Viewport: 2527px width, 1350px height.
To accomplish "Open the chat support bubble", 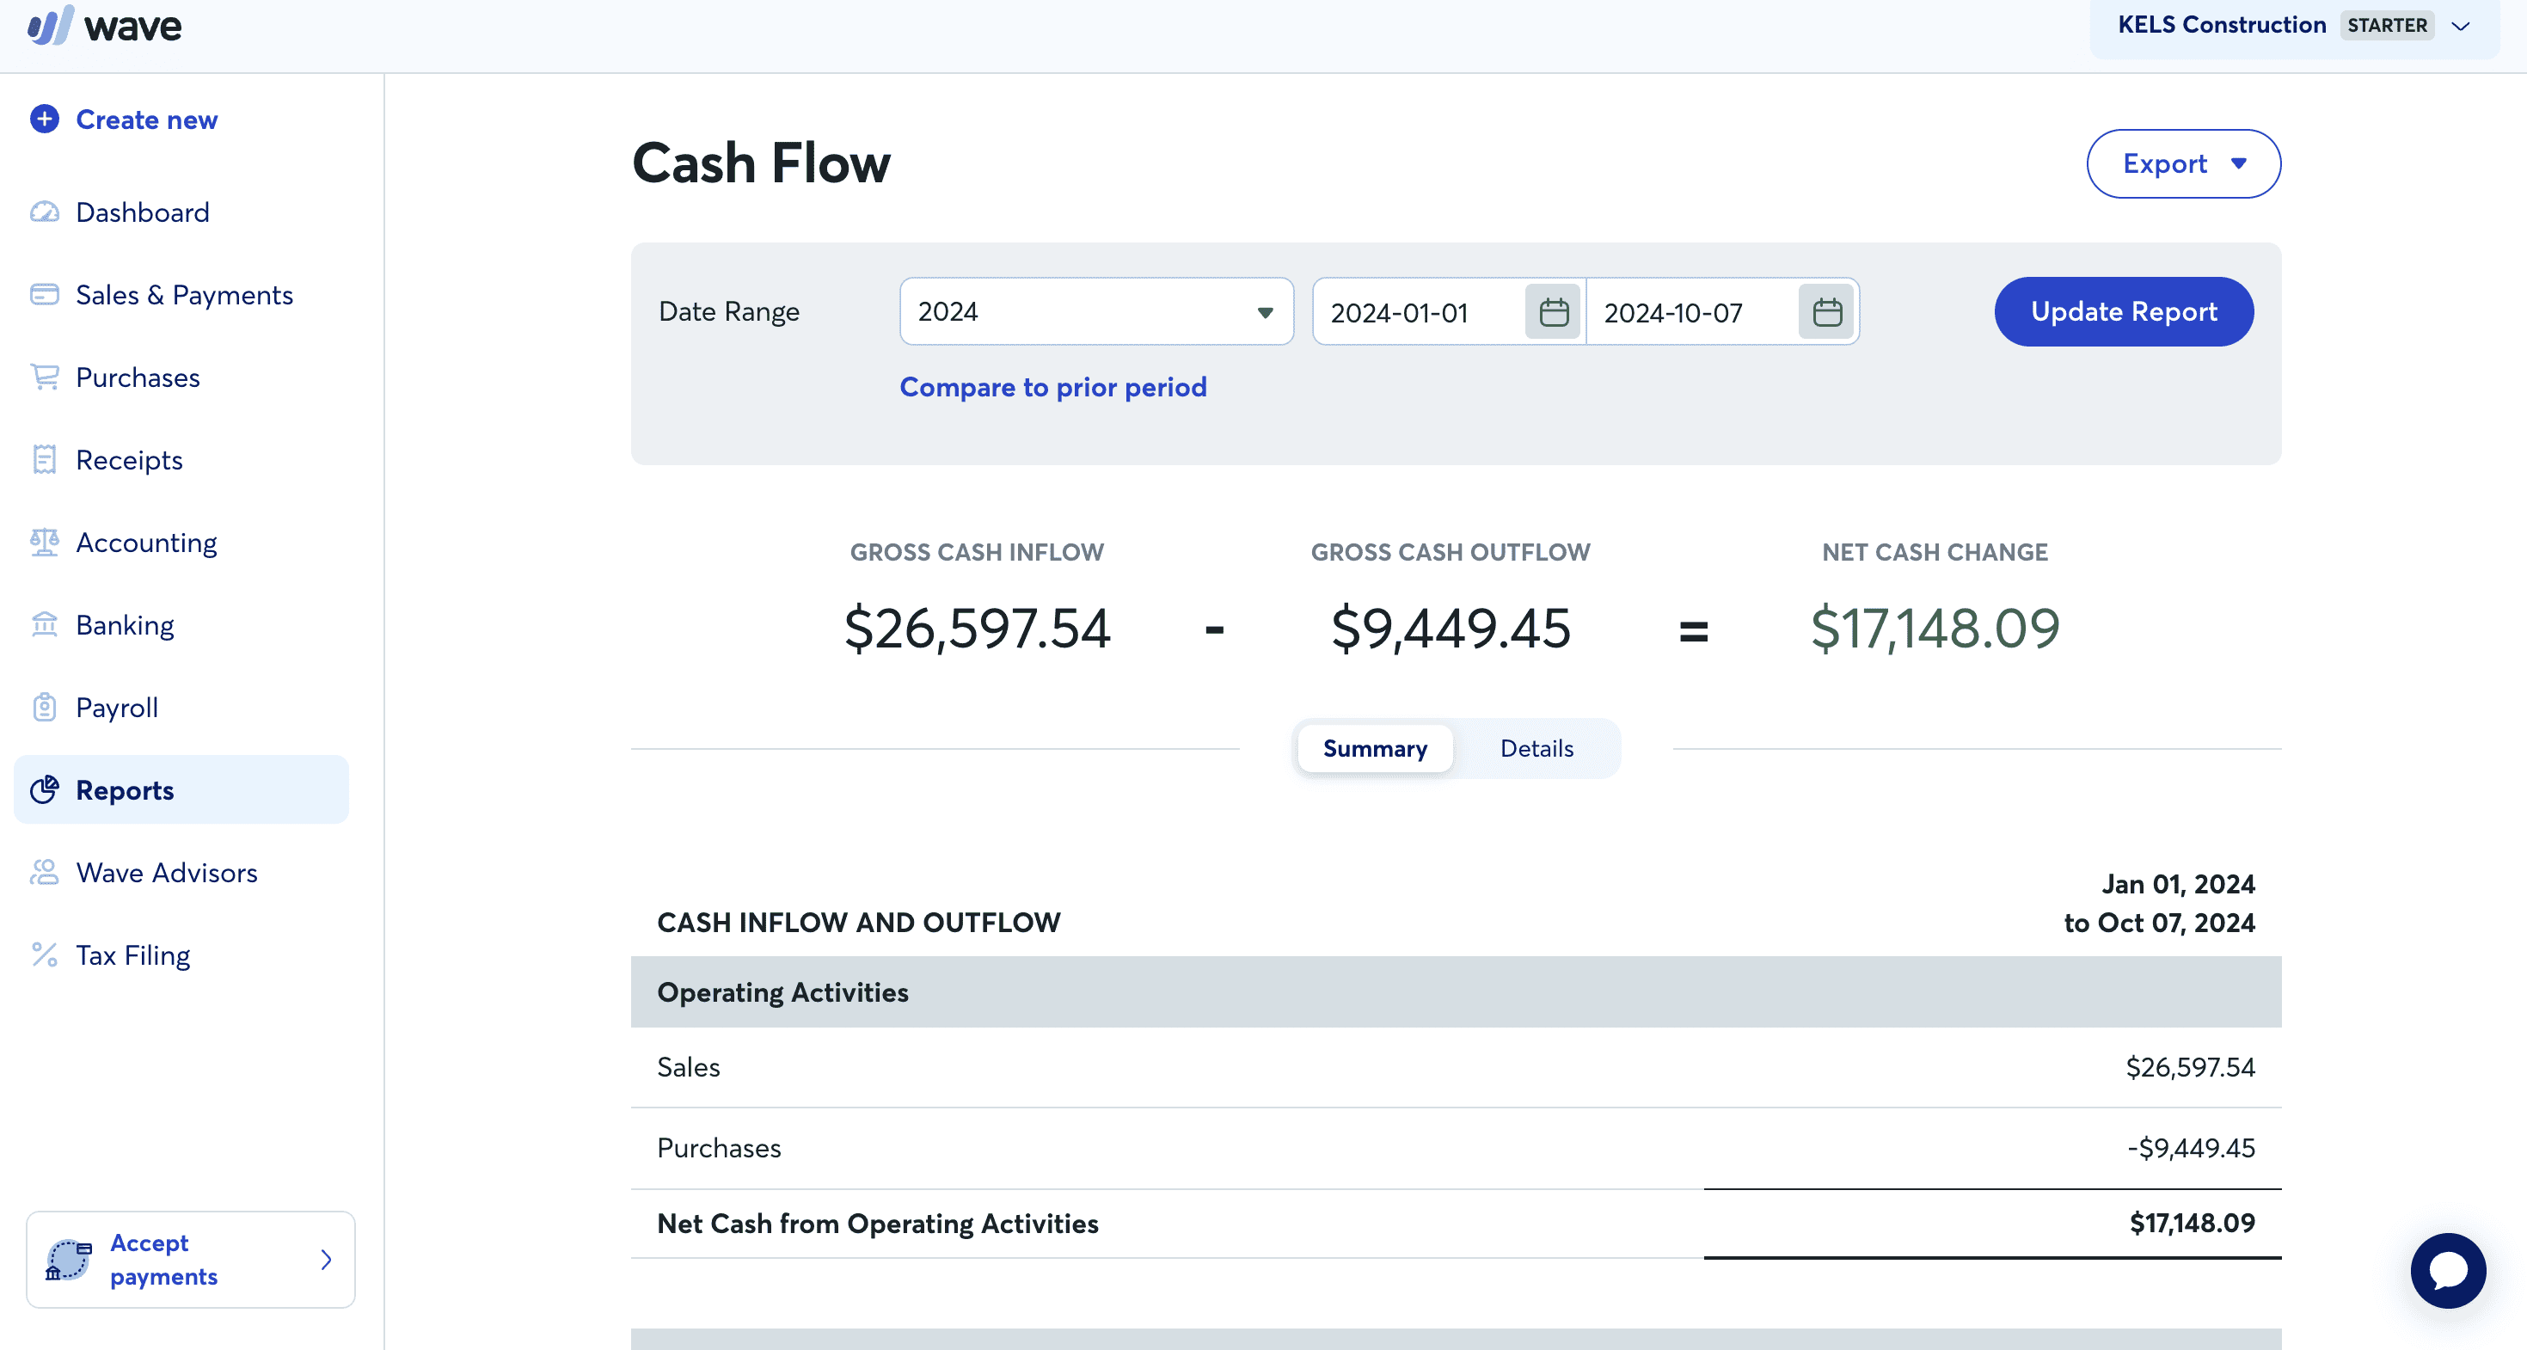I will pyautogui.click(x=2448, y=1271).
